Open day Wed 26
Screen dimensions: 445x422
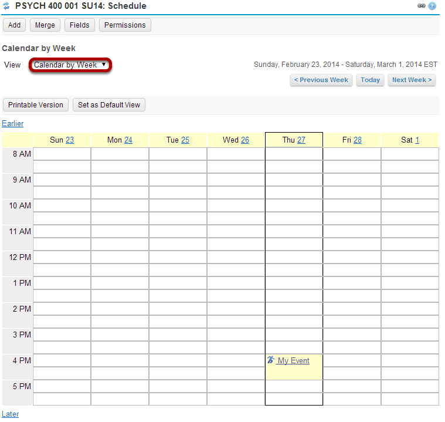tap(245, 140)
